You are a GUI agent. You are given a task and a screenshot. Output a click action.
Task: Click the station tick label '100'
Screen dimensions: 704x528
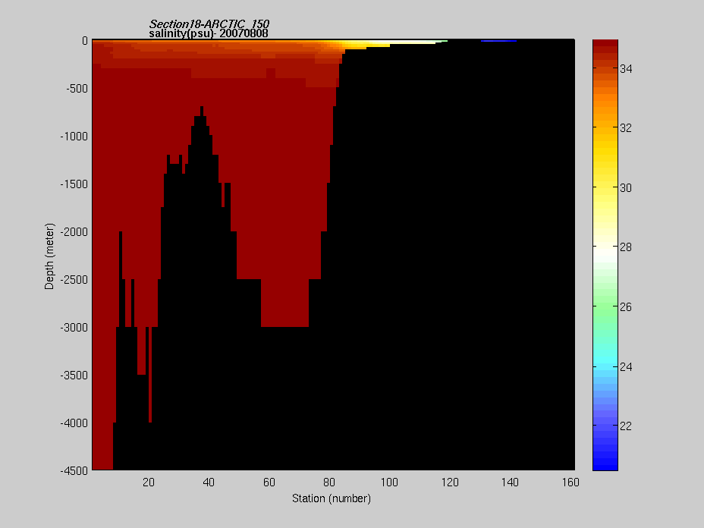pyautogui.click(x=389, y=482)
